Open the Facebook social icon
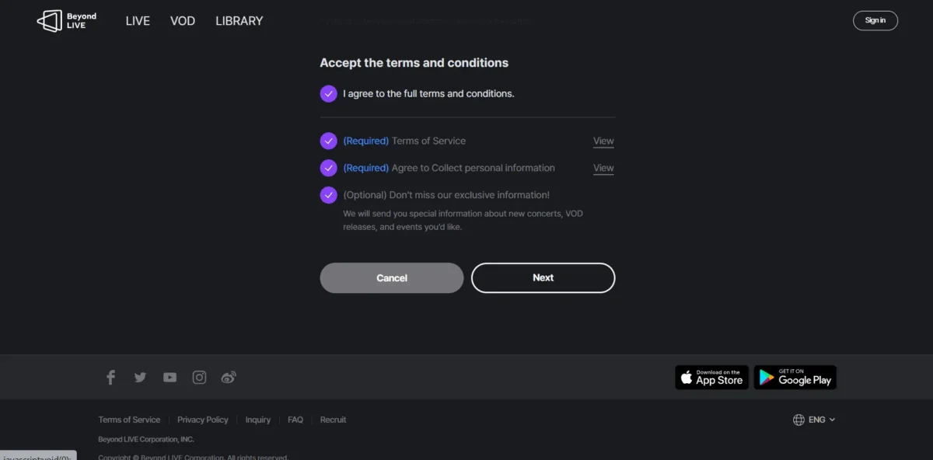933x460 pixels. coord(110,378)
